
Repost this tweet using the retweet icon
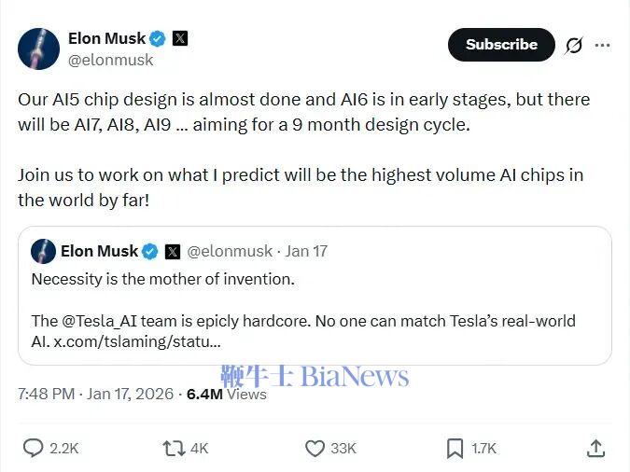point(174,449)
